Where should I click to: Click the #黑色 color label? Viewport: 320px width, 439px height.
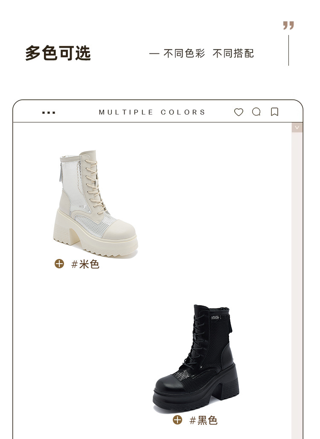point(204,420)
